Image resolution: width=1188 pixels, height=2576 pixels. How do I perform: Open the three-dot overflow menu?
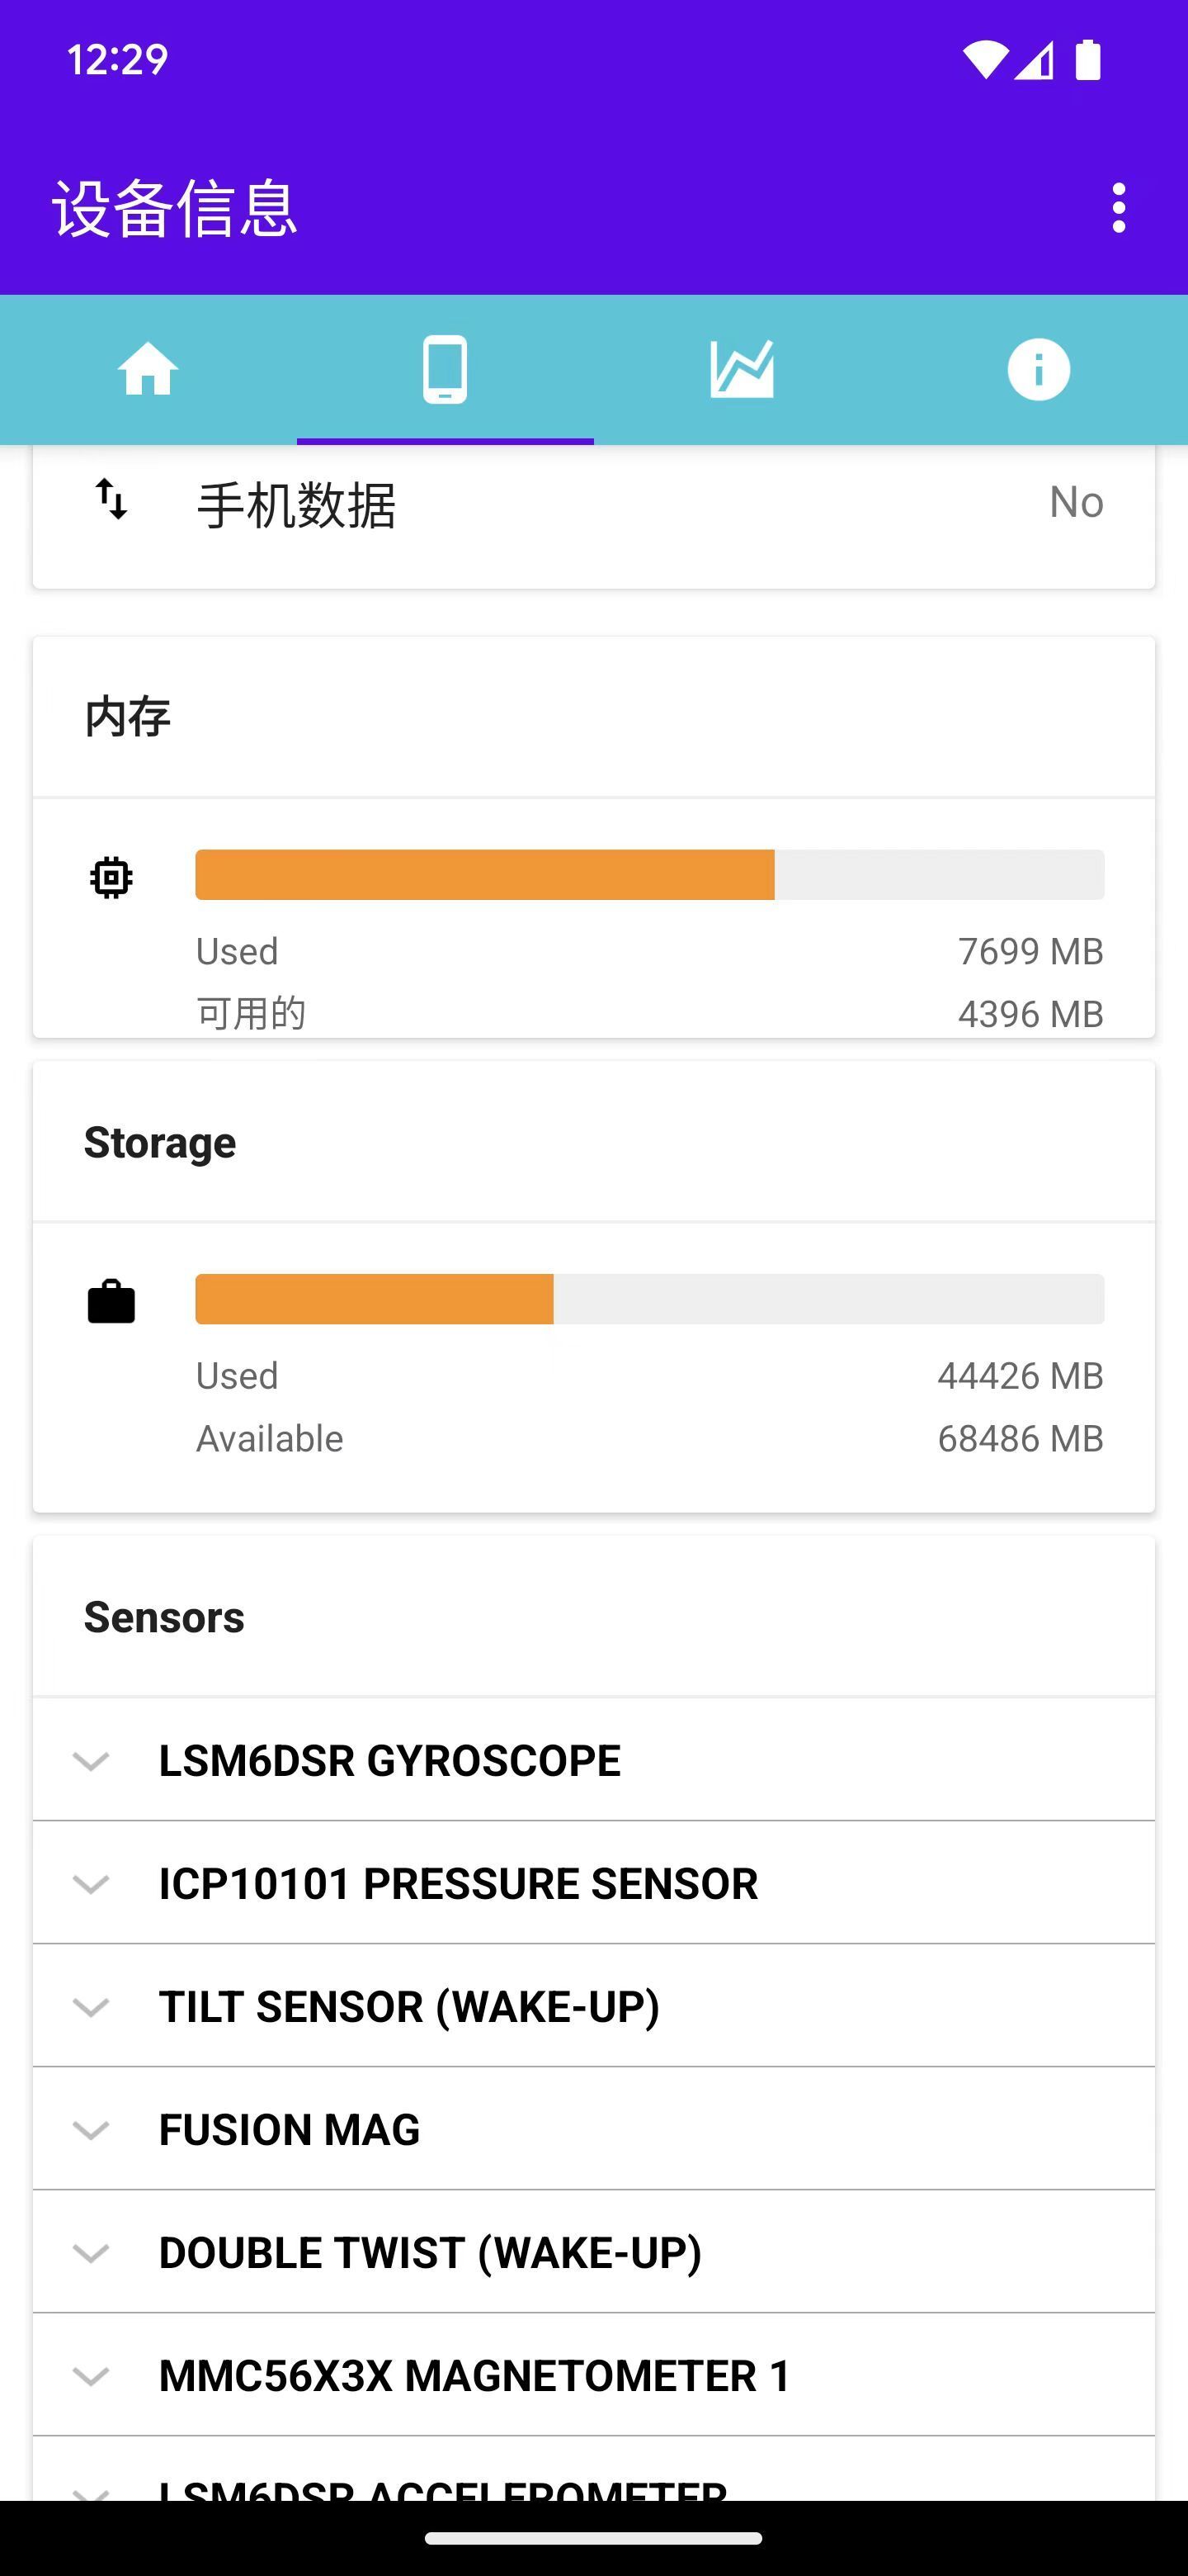click(1118, 208)
